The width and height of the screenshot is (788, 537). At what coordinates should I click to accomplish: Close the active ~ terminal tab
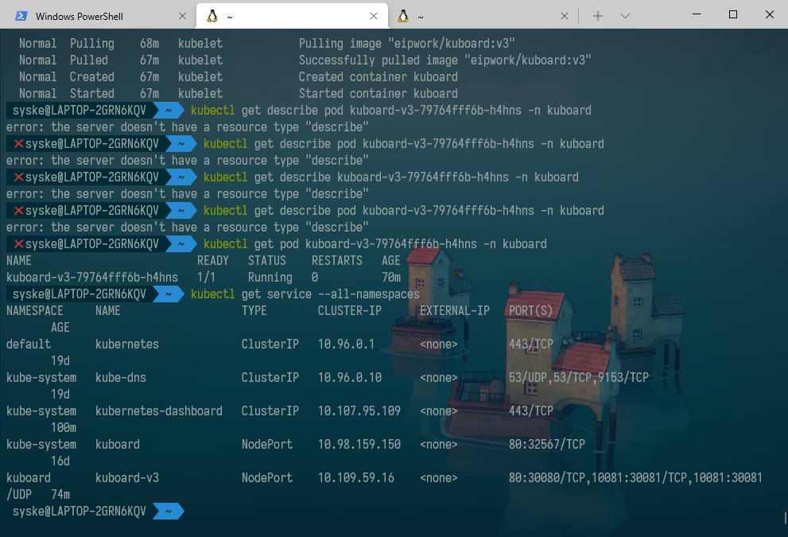[x=374, y=14]
